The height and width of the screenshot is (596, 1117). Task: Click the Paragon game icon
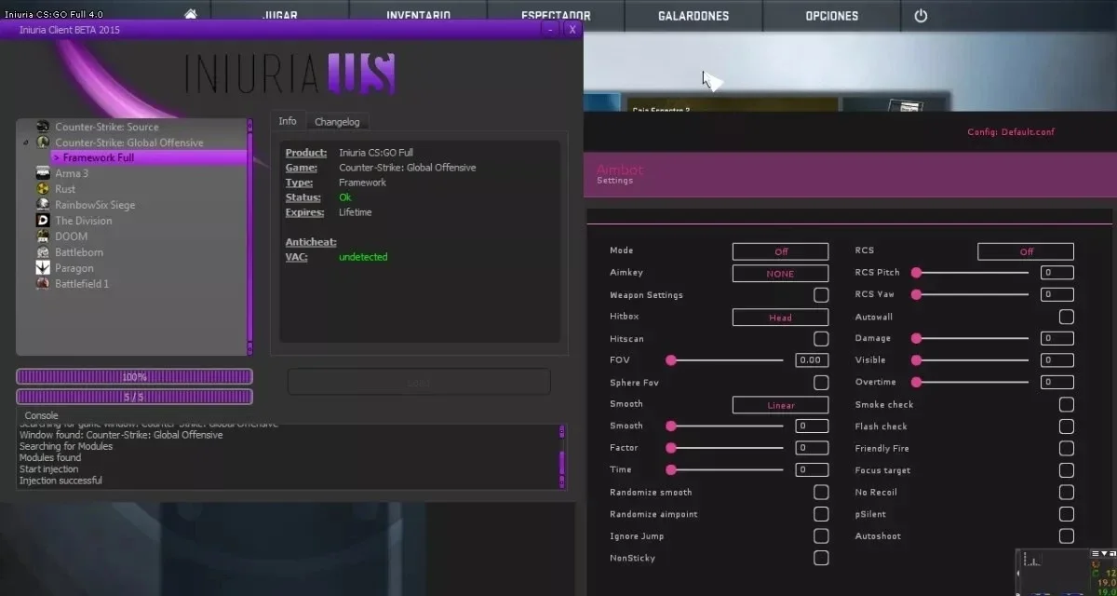(43, 268)
